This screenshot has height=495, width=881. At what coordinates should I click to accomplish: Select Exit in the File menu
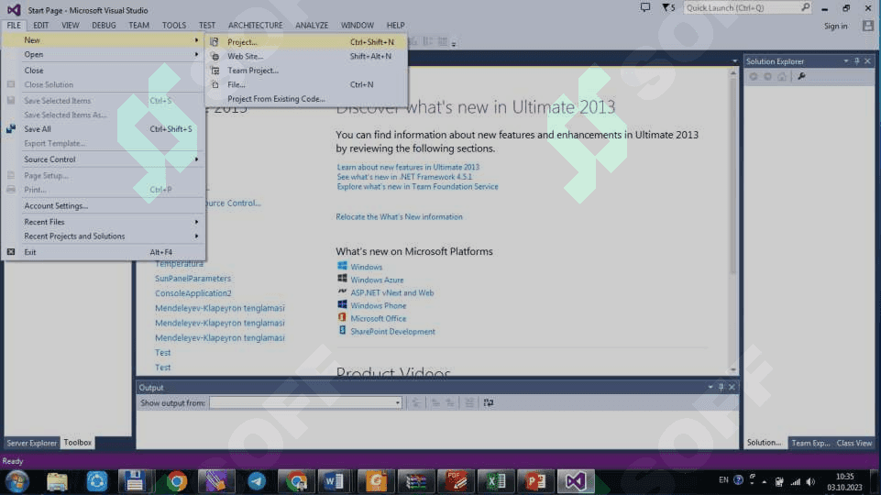point(104,252)
